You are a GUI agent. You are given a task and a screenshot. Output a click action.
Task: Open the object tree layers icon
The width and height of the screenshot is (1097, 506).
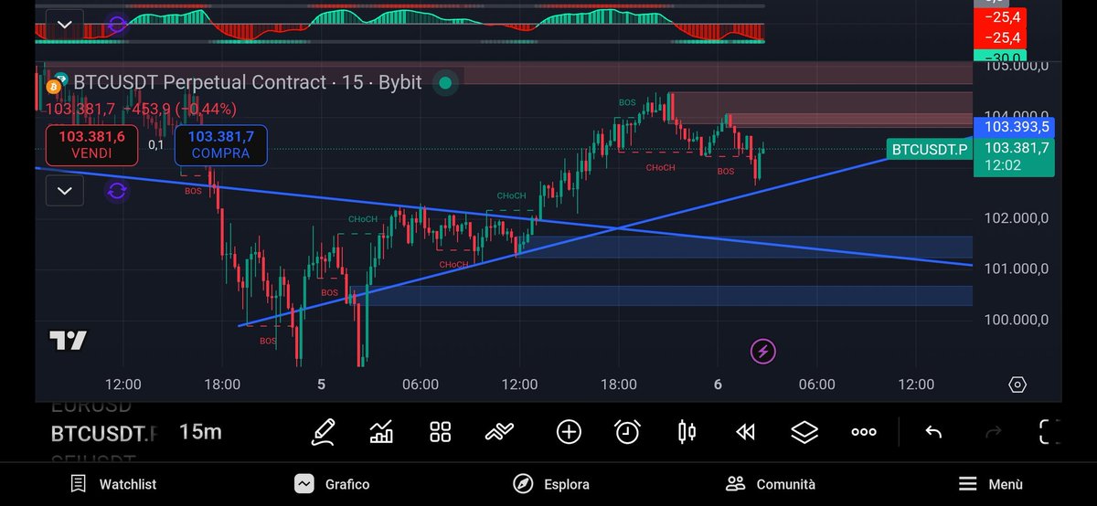click(804, 432)
